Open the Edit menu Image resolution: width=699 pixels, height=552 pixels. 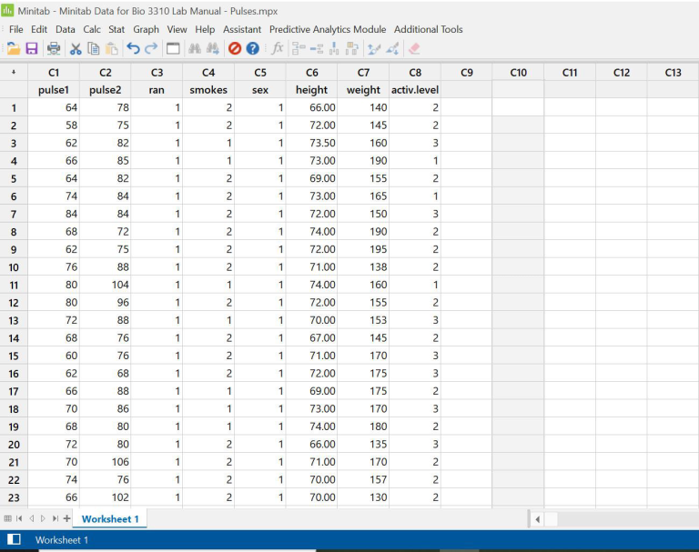39,29
